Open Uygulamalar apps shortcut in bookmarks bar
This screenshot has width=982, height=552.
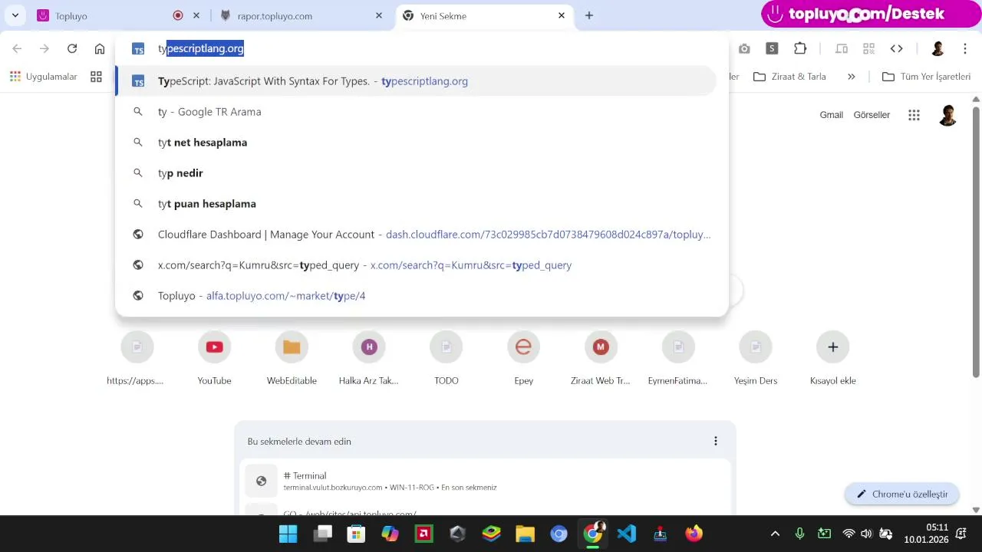pyautogui.click(x=43, y=77)
